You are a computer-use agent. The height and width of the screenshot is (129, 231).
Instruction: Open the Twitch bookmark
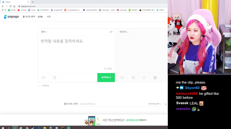click(x=32, y=10)
